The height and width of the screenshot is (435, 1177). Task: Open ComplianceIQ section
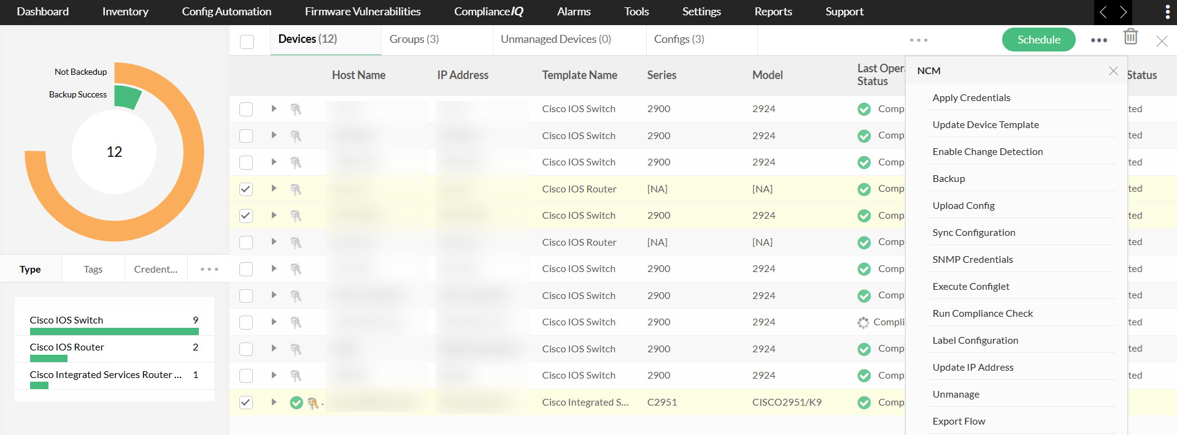pos(488,12)
